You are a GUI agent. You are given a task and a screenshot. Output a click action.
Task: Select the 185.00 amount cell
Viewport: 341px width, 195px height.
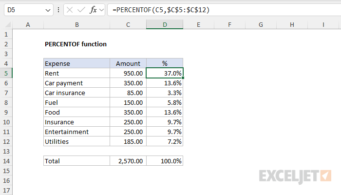pyautogui.click(x=128, y=141)
